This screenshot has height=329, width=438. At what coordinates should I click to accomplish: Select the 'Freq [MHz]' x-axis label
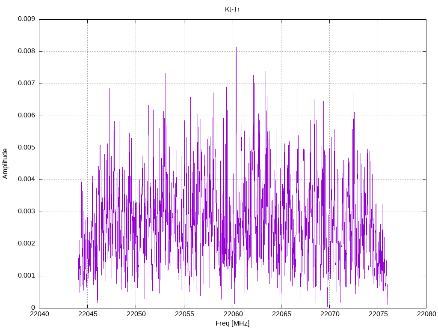coord(232,323)
